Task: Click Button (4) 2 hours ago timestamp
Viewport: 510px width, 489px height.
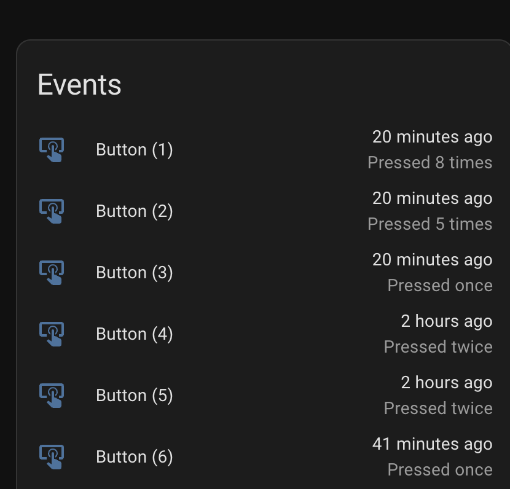Action: pyautogui.click(x=447, y=321)
